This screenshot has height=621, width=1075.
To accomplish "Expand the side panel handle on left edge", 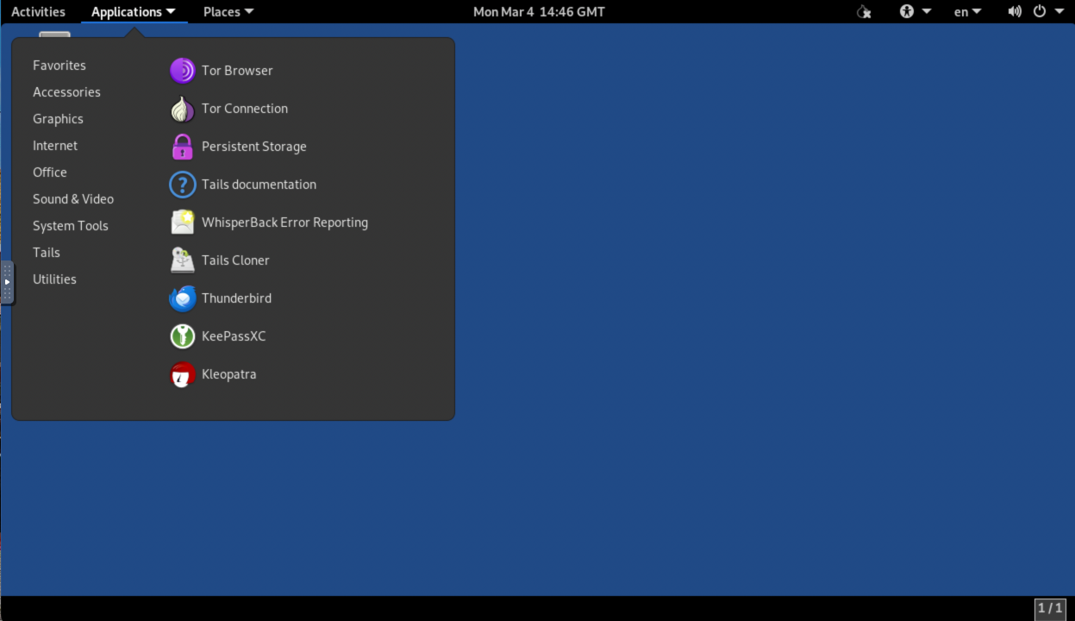I will coord(7,282).
